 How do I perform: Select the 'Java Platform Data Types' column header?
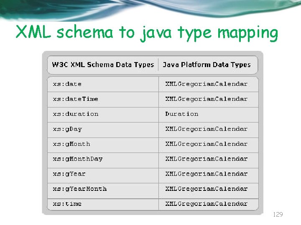(207, 65)
